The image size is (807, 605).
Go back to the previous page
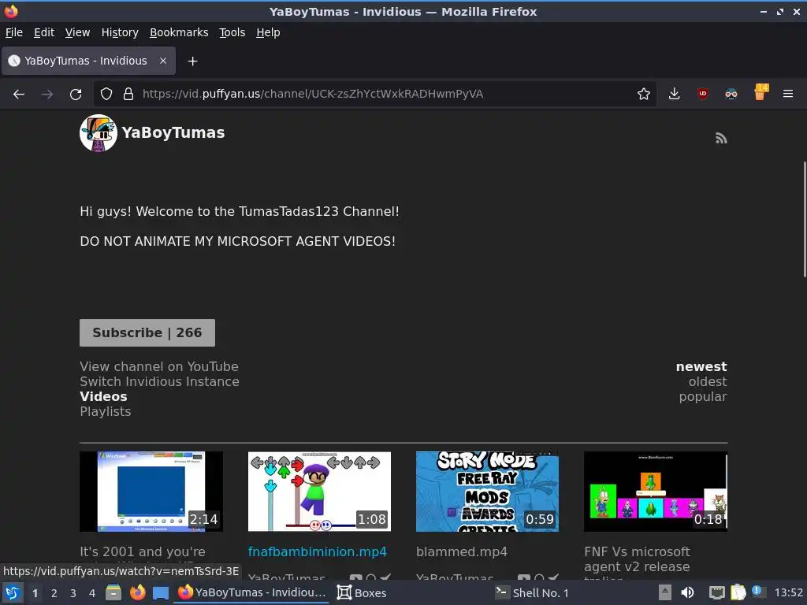19,95
